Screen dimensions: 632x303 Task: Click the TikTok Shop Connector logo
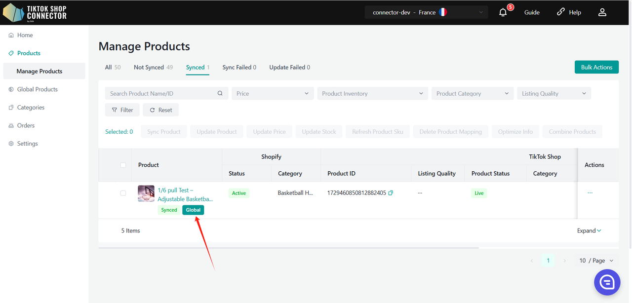point(35,12)
